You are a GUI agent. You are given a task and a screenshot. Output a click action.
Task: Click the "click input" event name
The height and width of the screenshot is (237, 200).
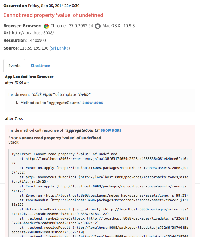(x=43, y=95)
